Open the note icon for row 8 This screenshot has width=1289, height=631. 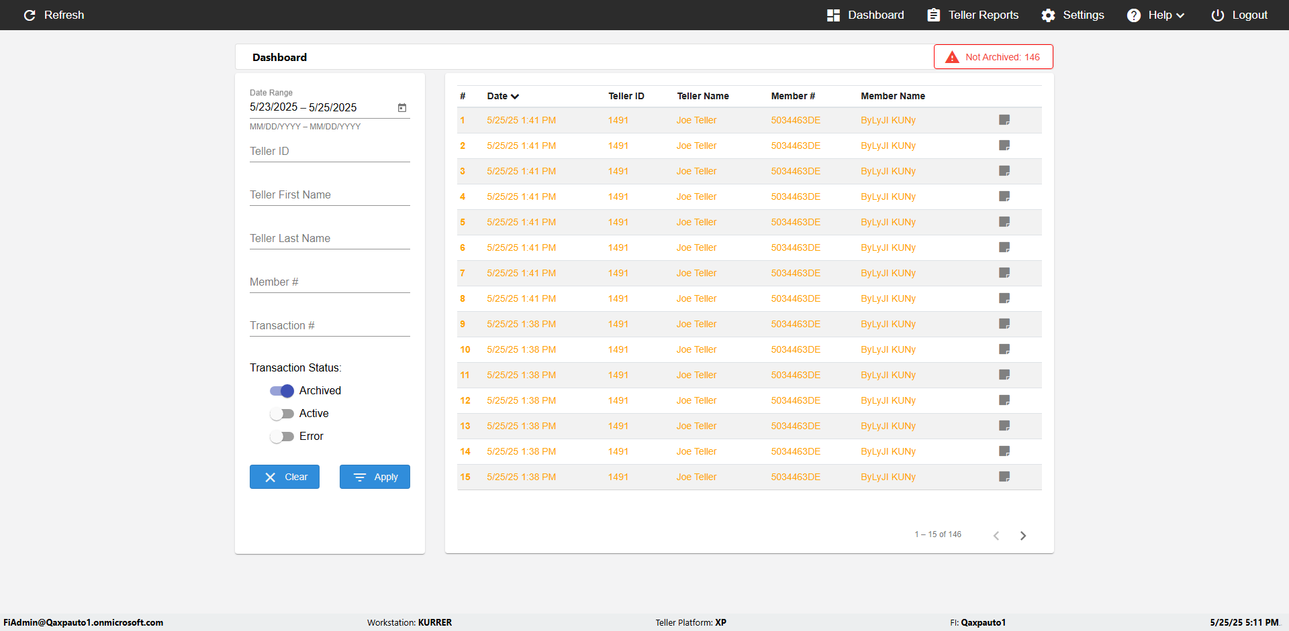pyautogui.click(x=1004, y=298)
